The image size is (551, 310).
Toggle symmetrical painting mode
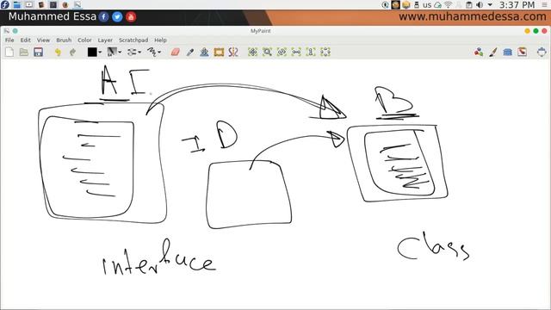pyautogui.click(x=233, y=53)
